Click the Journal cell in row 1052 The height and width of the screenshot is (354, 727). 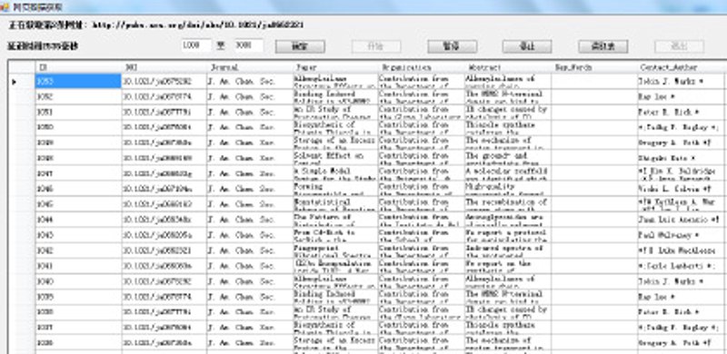pyautogui.click(x=249, y=97)
